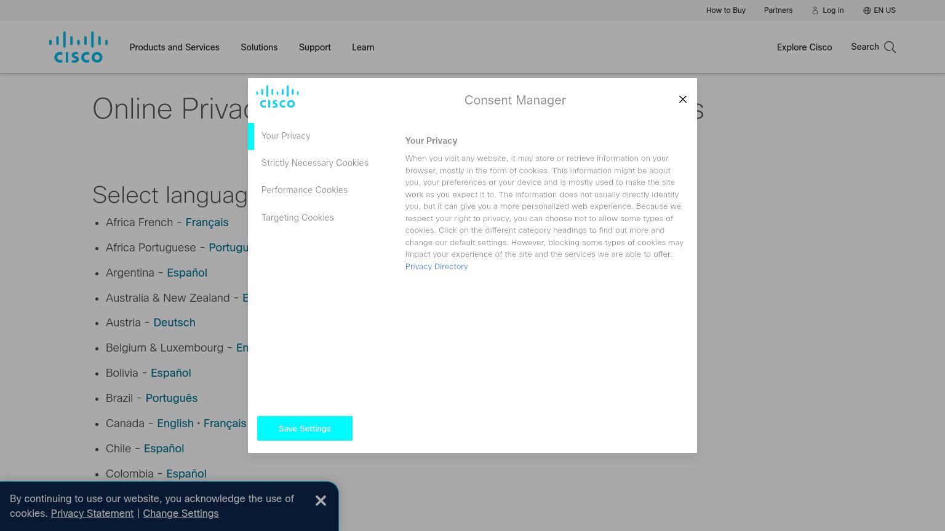Go to How to Buy
The height and width of the screenshot is (531, 945).
tap(726, 10)
